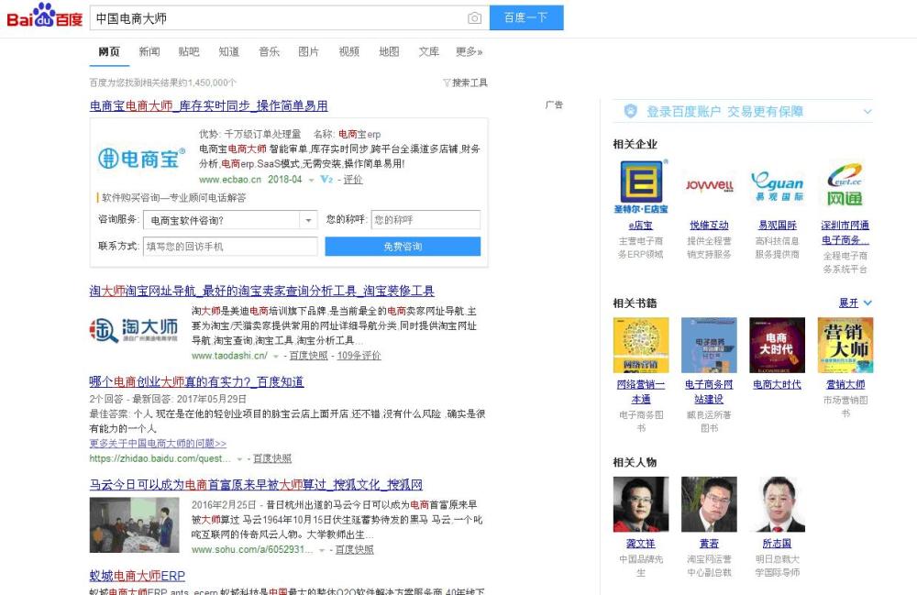Viewport: 917px width, 595px height.
Task: Switch to 知道 tab
Action: pyautogui.click(x=228, y=51)
